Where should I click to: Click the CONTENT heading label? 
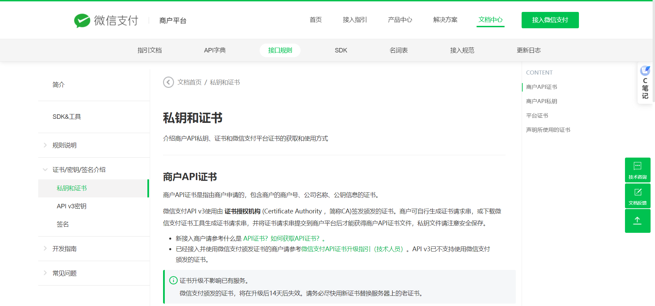click(539, 73)
